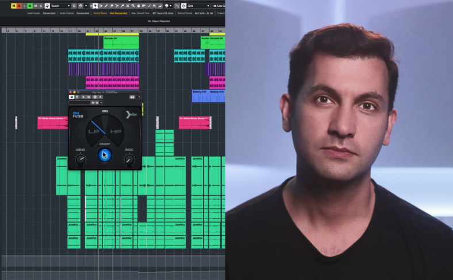
Task: Click the Audio Inputs Connected status
Action: pyautogui.click(x=41, y=13)
